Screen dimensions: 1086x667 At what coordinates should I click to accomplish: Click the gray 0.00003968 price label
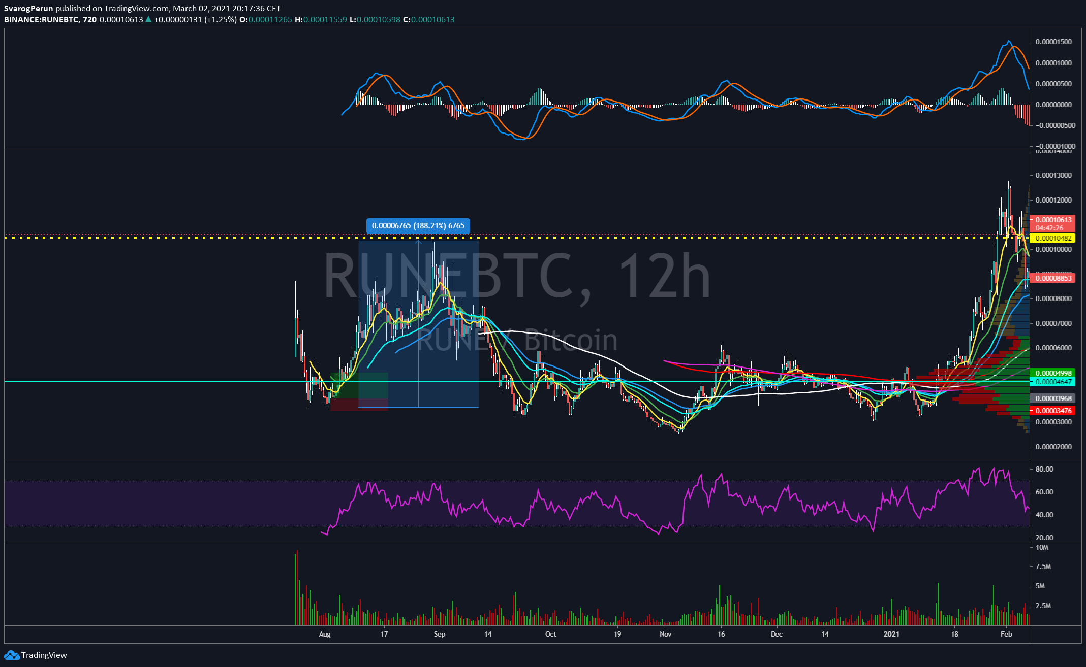(1053, 398)
